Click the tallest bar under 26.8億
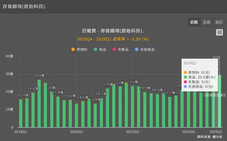 coord(39,104)
